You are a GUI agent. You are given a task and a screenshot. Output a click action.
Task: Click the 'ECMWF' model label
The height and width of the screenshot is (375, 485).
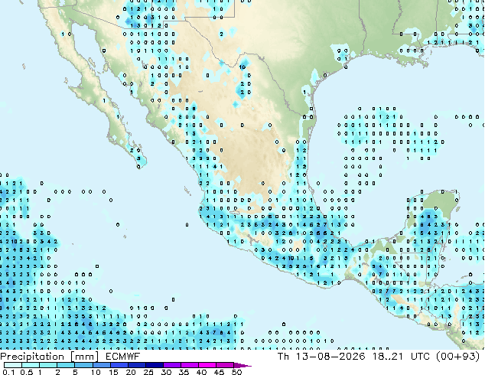pos(122,357)
